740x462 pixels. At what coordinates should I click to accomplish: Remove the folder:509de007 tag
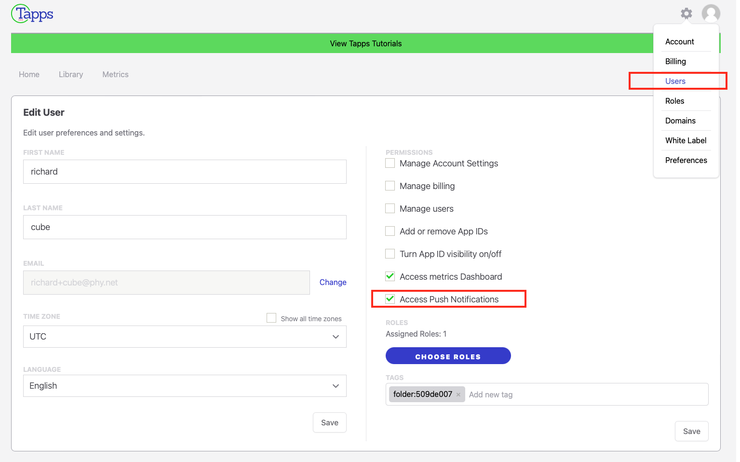pos(458,395)
